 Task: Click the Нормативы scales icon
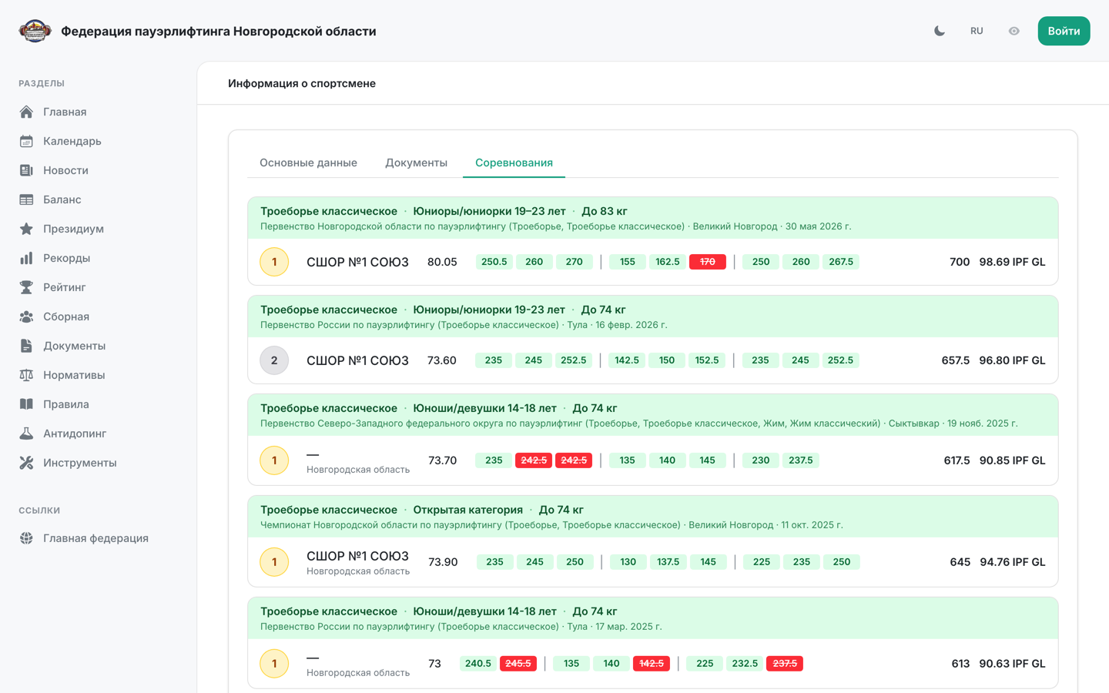26,375
